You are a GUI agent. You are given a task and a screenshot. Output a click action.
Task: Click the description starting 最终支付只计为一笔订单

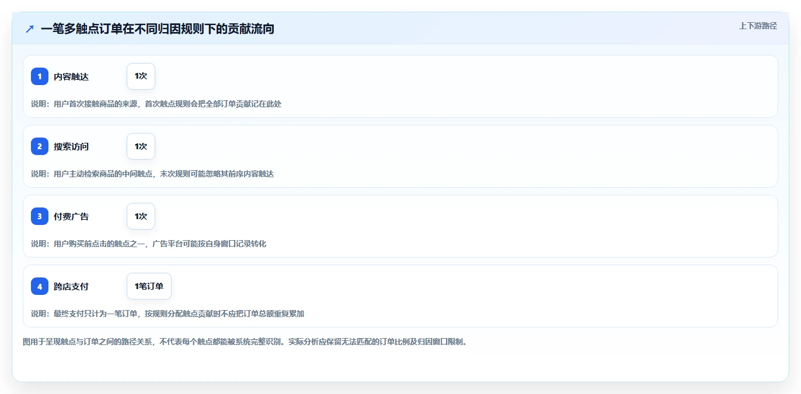(x=168, y=314)
